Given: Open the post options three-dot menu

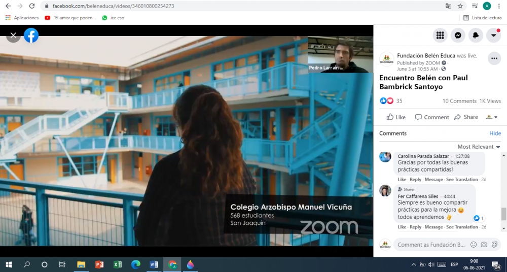Looking at the screenshot, I should [494, 58].
